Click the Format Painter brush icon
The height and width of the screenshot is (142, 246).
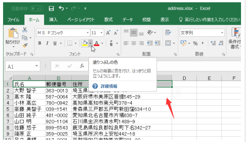(25, 45)
